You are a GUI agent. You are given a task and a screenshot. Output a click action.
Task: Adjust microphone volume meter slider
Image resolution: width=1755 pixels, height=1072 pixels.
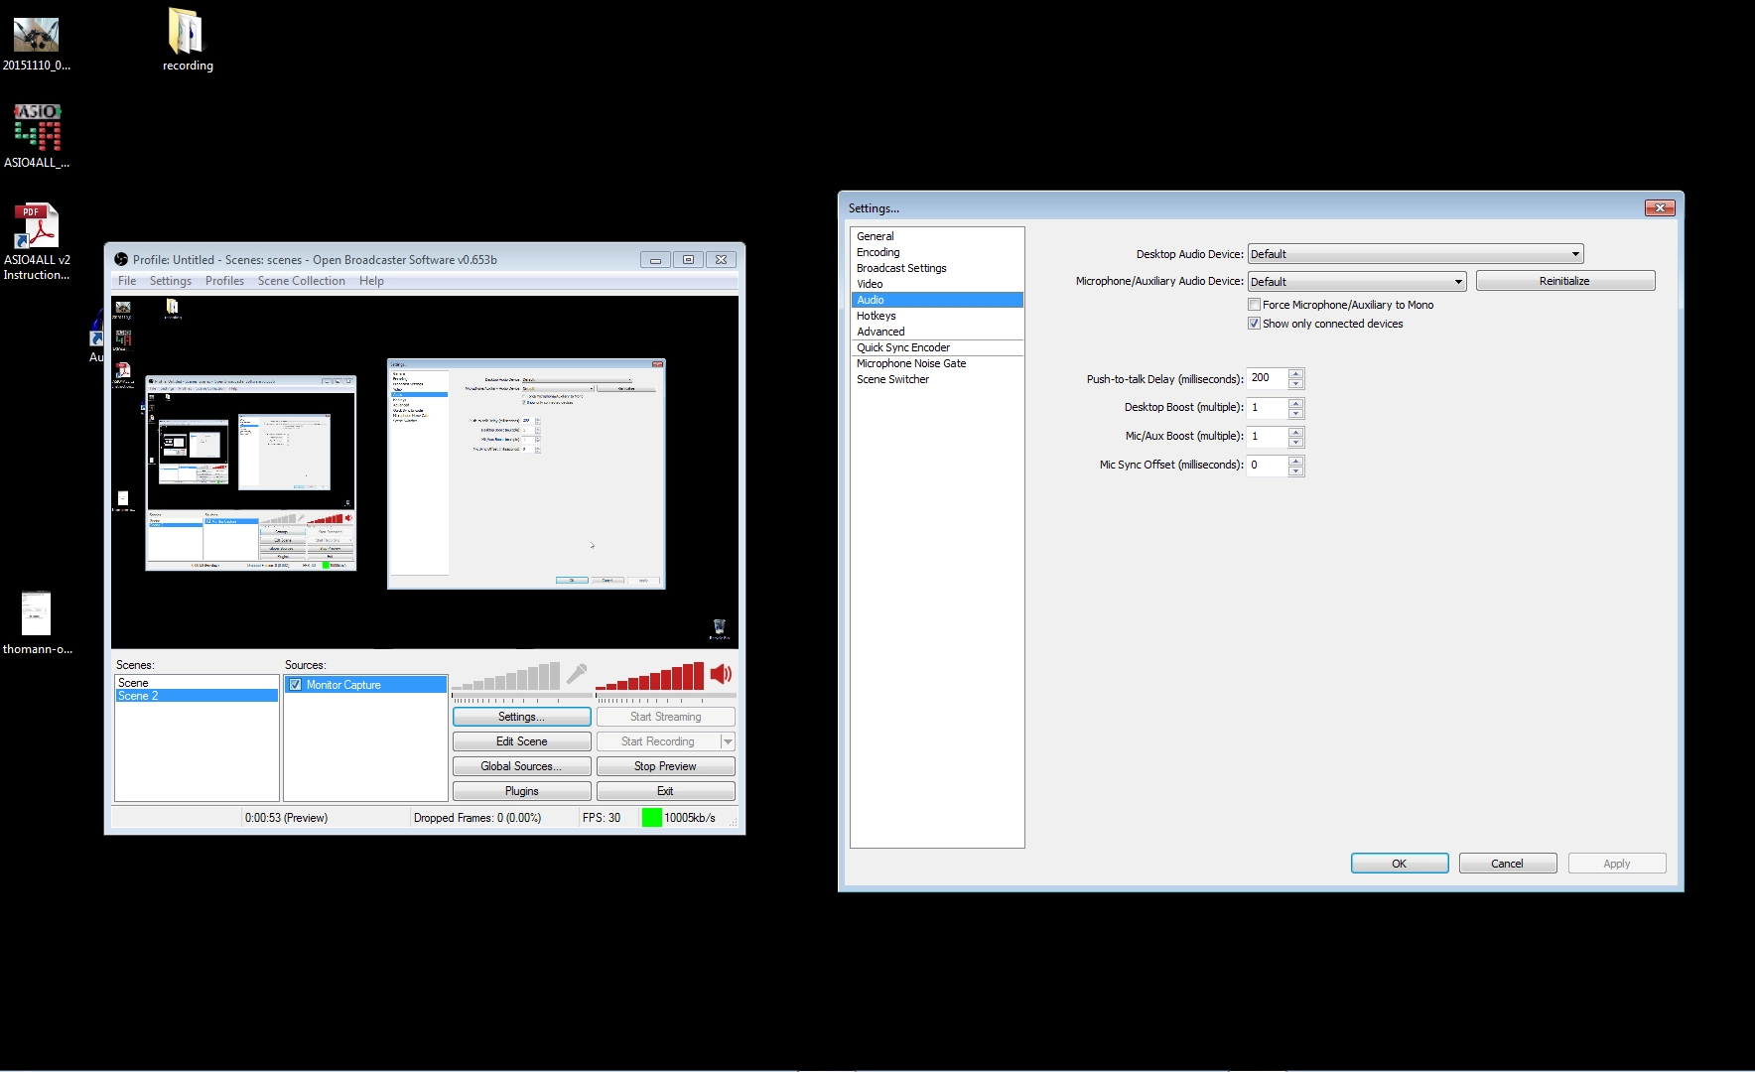[506, 677]
